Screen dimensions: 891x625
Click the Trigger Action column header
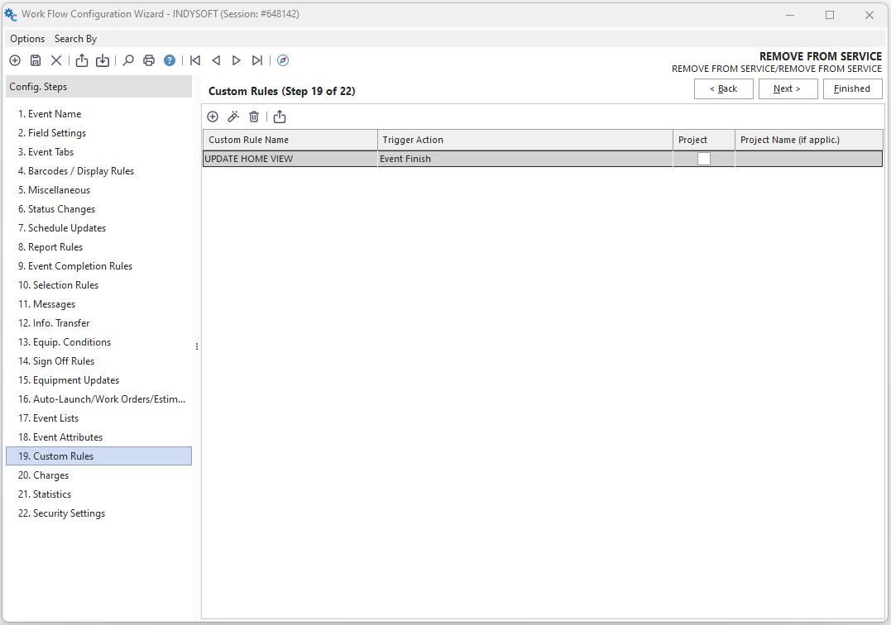coord(525,140)
